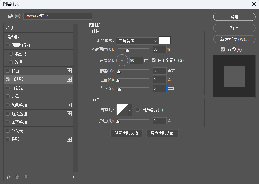
Task: Click the 大小 slider handle
Action: pyautogui.click(x=119, y=89)
